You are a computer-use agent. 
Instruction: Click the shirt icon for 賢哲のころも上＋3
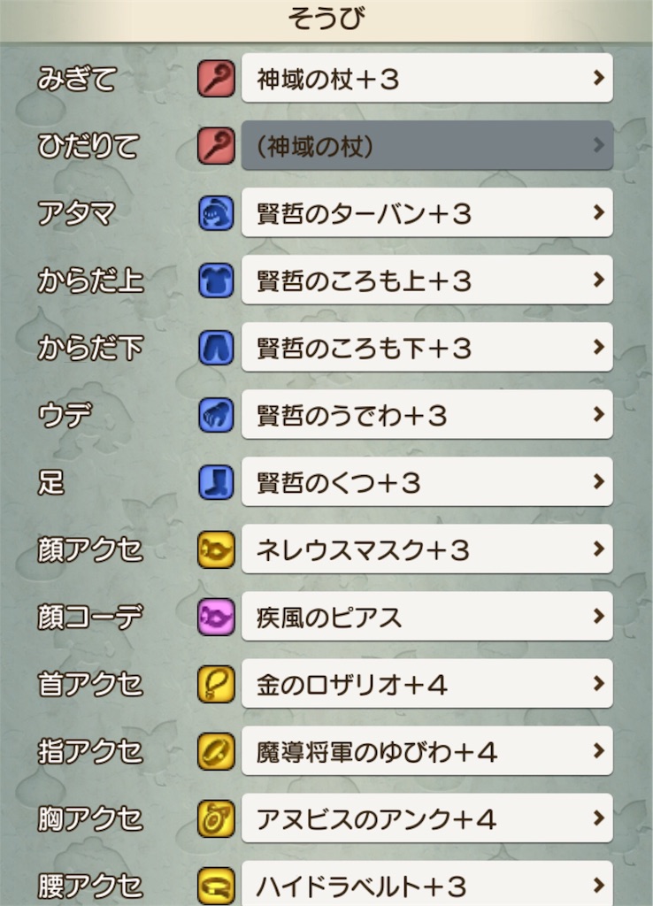pos(216,280)
